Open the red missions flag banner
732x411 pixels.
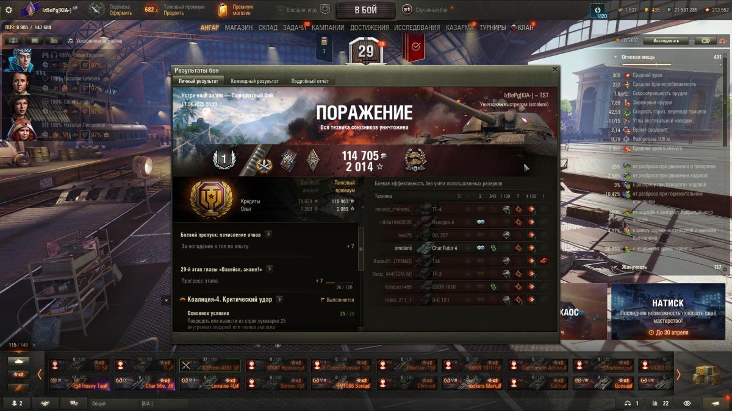(x=414, y=47)
